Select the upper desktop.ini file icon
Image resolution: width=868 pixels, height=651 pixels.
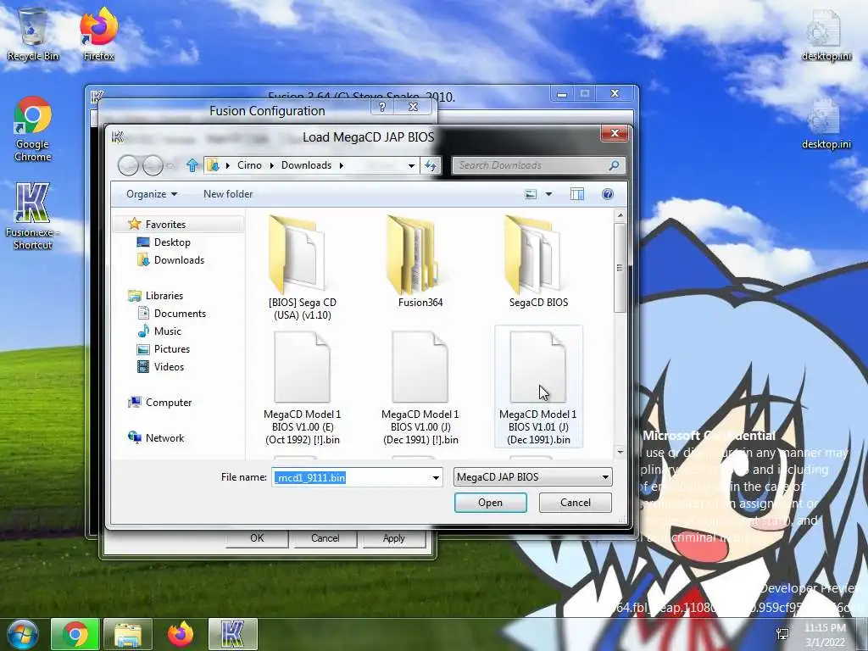(826, 34)
